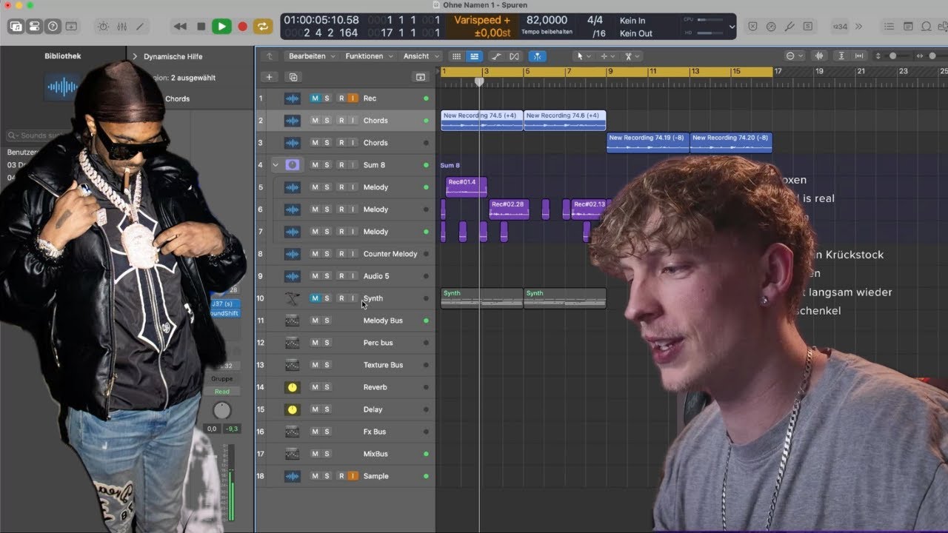Open the Mixer faders button
Image resolution: width=948 pixels, height=533 pixels.
click(121, 27)
